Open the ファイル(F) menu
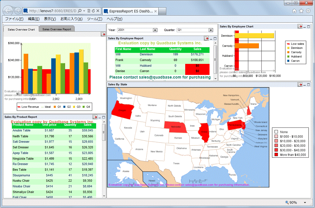 coord(14,19)
